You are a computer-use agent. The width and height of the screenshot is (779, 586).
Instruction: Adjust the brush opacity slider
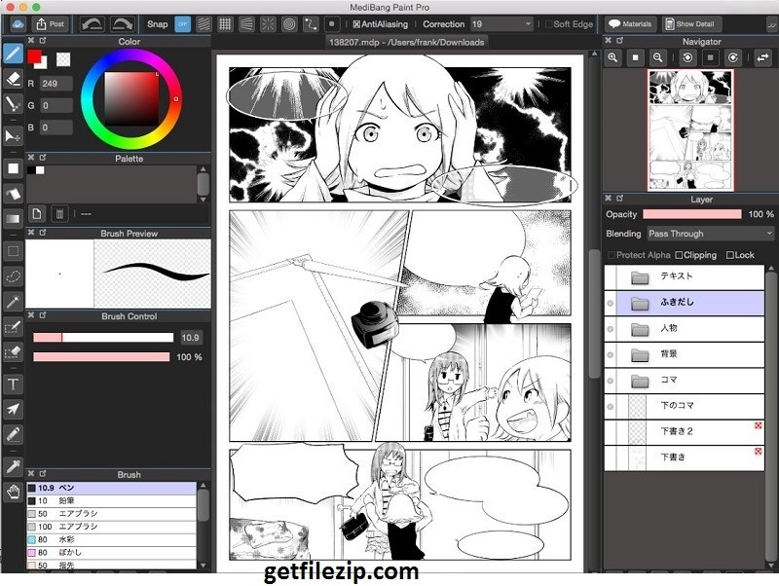coord(101,357)
